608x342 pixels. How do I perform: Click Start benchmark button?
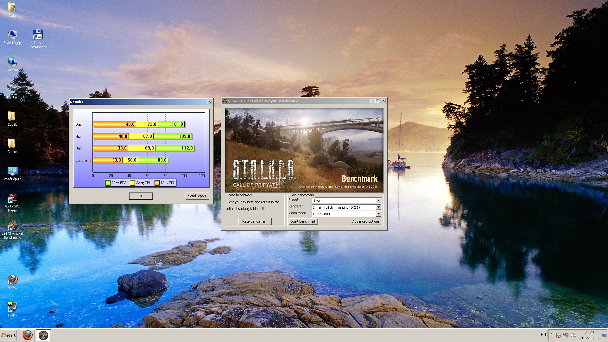click(x=303, y=221)
